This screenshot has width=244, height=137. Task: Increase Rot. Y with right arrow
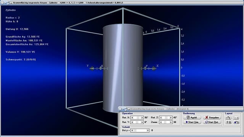click(142, 122)
